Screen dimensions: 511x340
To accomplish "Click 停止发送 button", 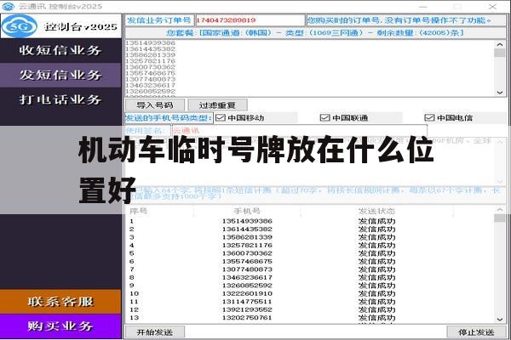I will [476, 332].
